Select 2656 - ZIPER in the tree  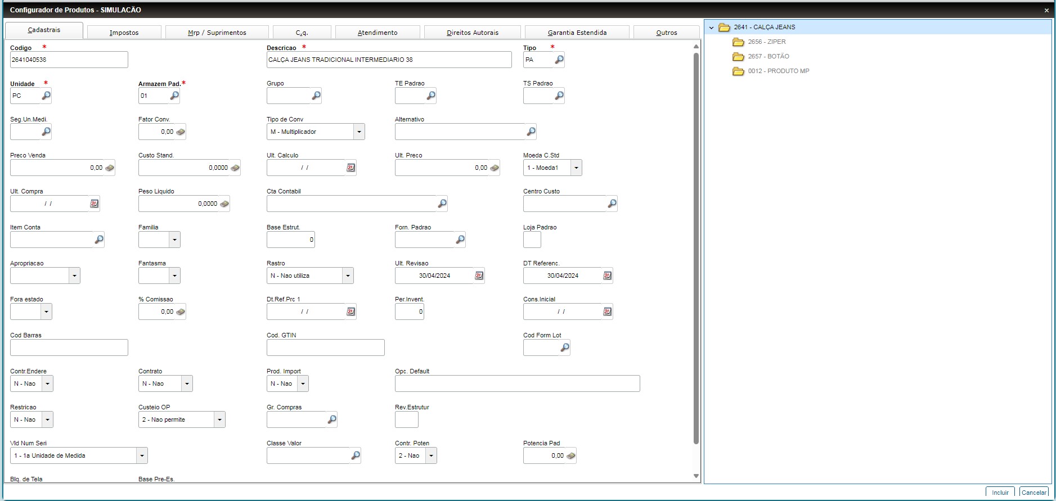pos(766,42)
